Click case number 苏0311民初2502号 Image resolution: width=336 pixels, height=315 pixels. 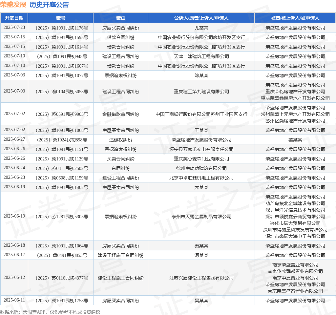click(x=70, y=168)
